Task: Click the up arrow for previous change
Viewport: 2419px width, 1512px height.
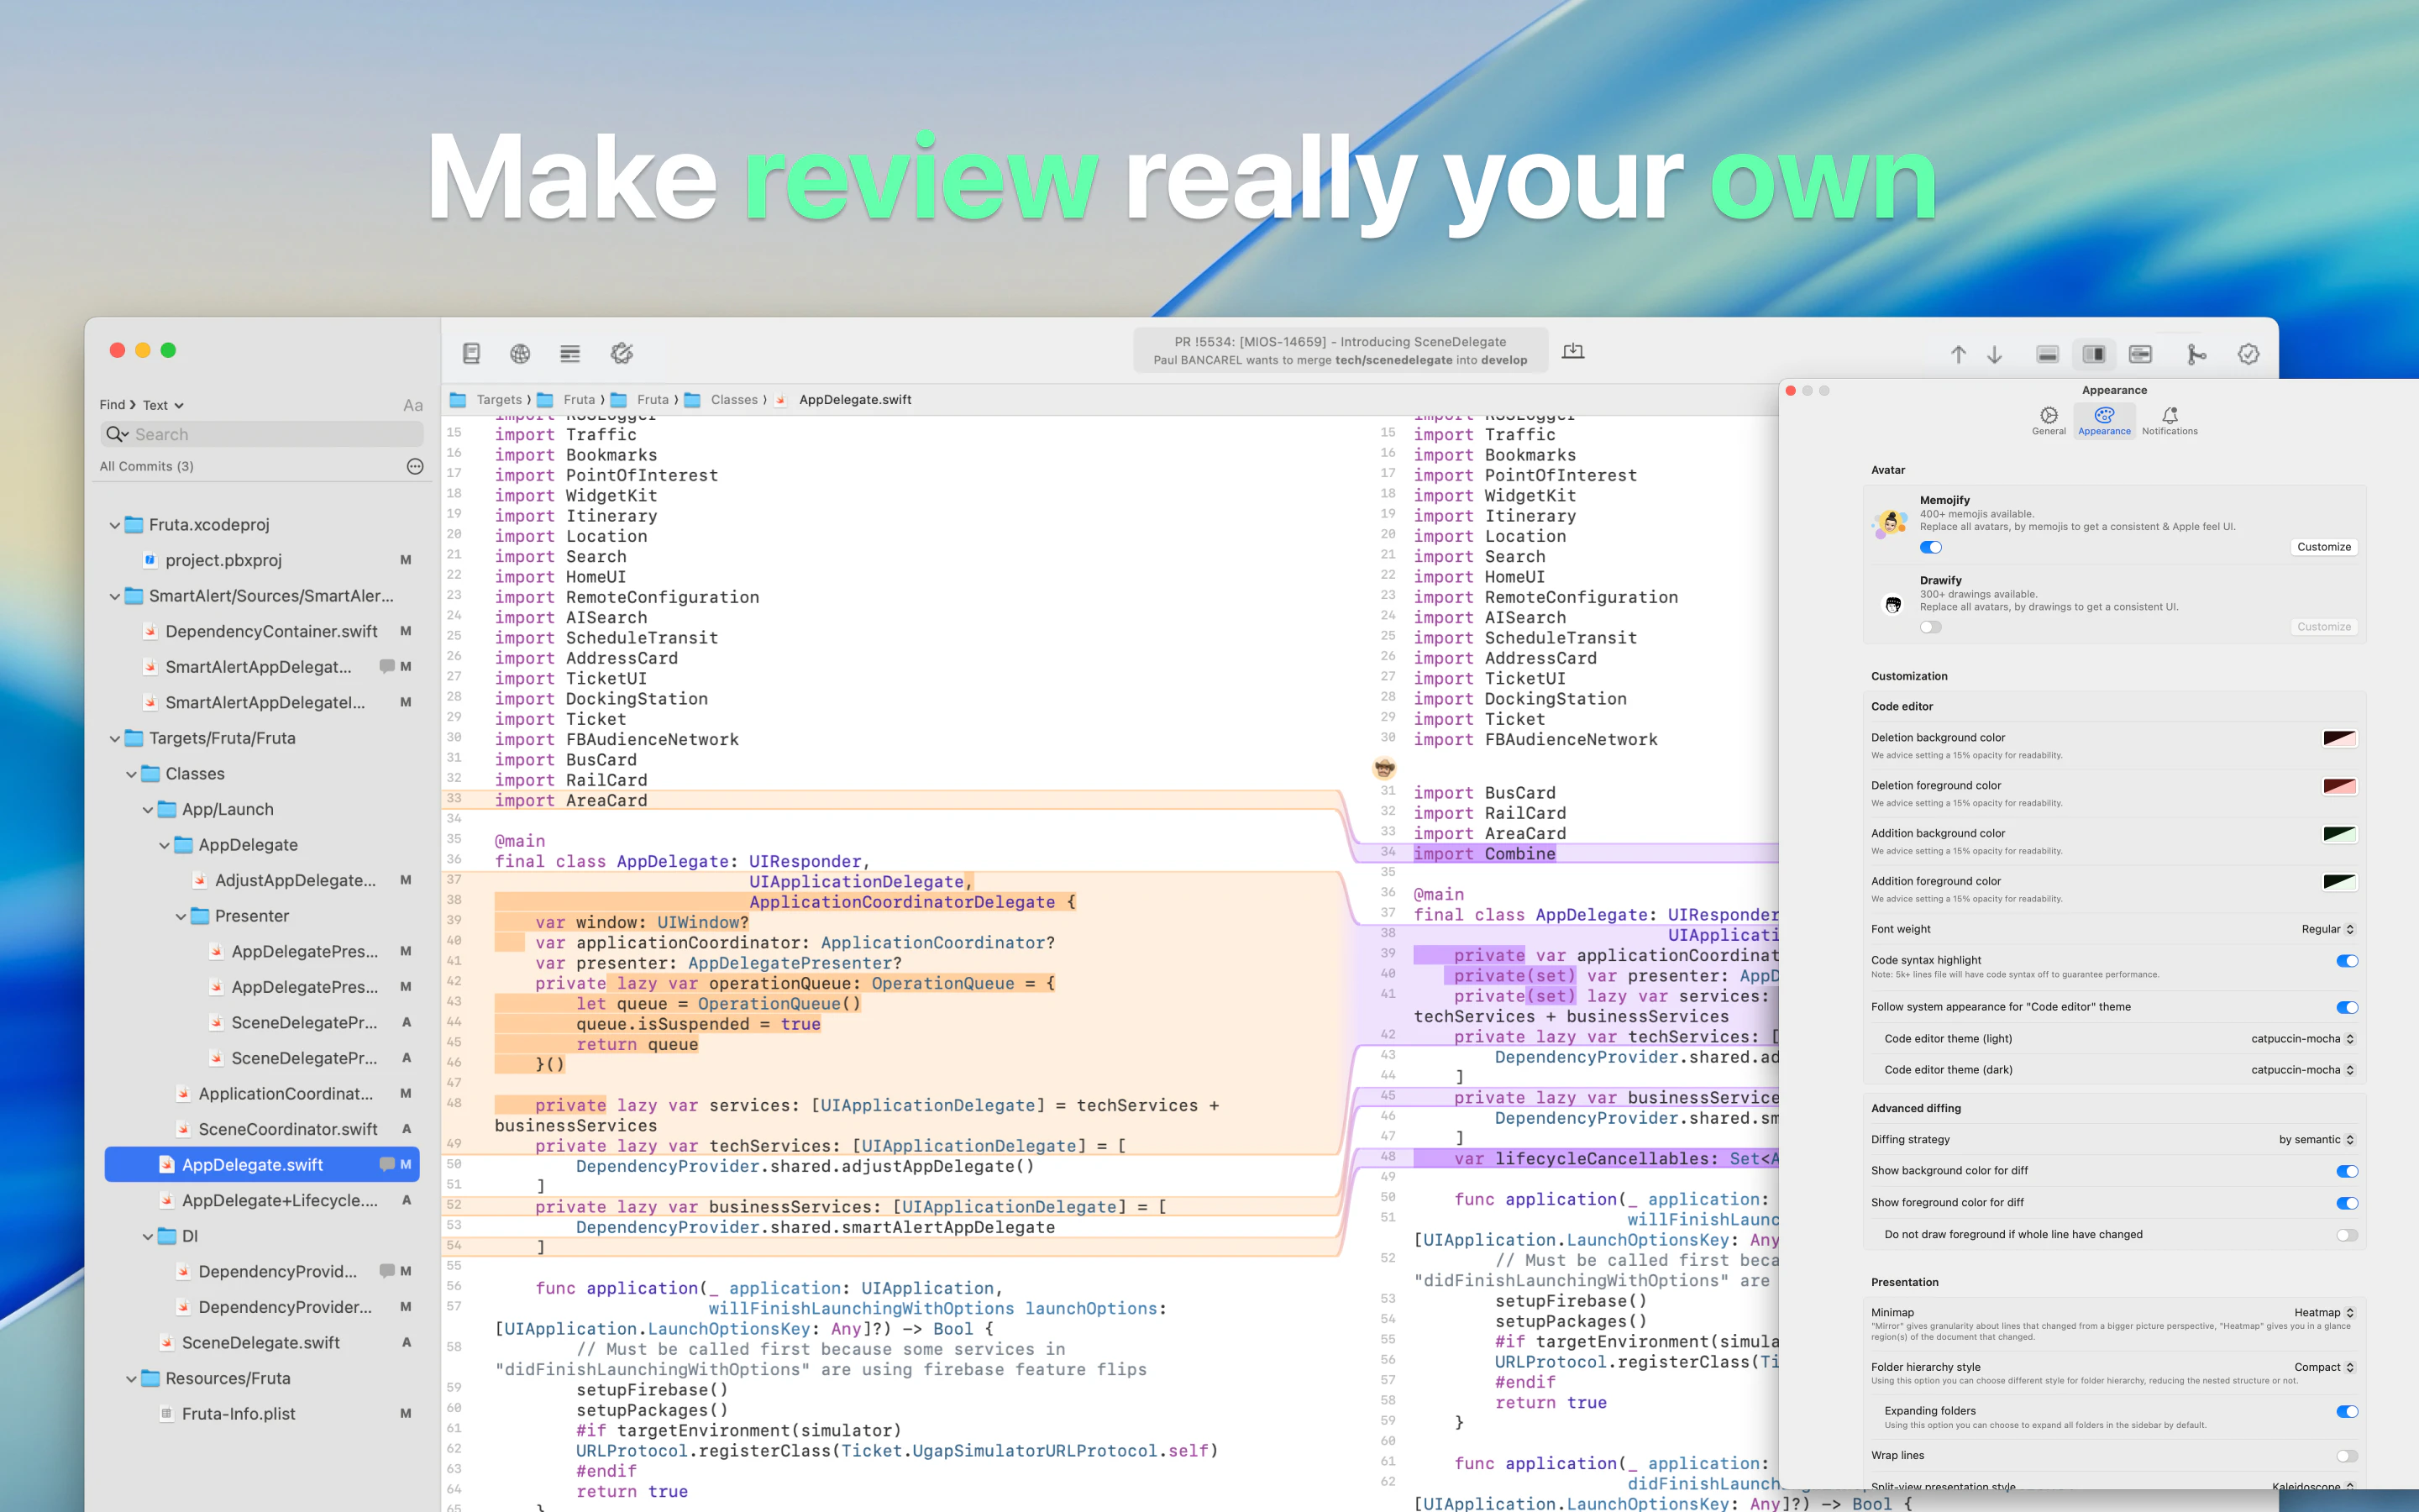Action: click(x=1957, y=354)
